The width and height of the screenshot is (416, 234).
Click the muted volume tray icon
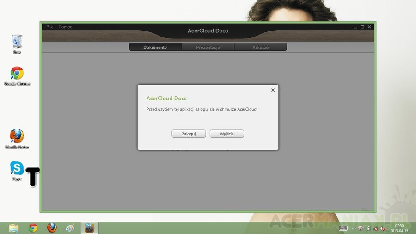point(383,228)
